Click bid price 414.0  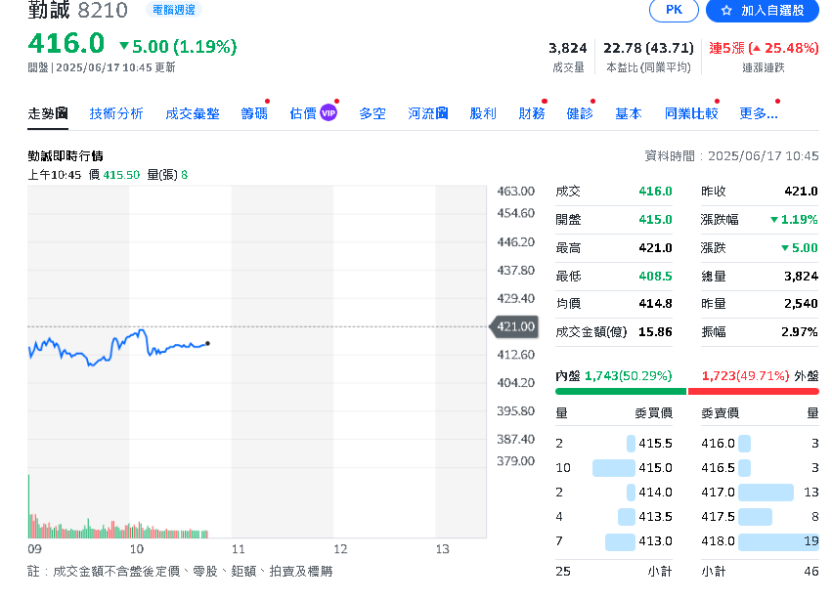pyautogui.click(x=655, y=493)
